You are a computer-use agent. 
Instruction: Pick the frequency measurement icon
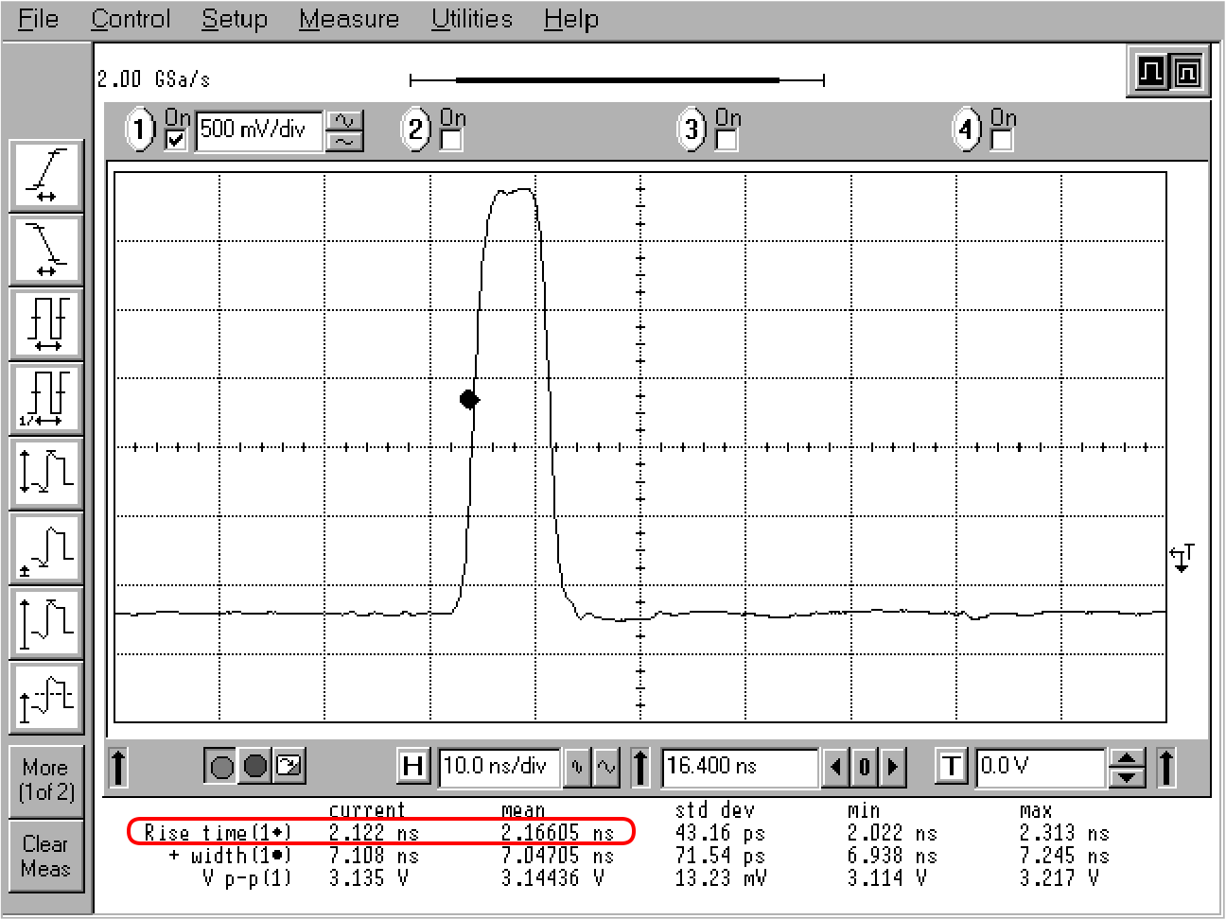point(45,397)
